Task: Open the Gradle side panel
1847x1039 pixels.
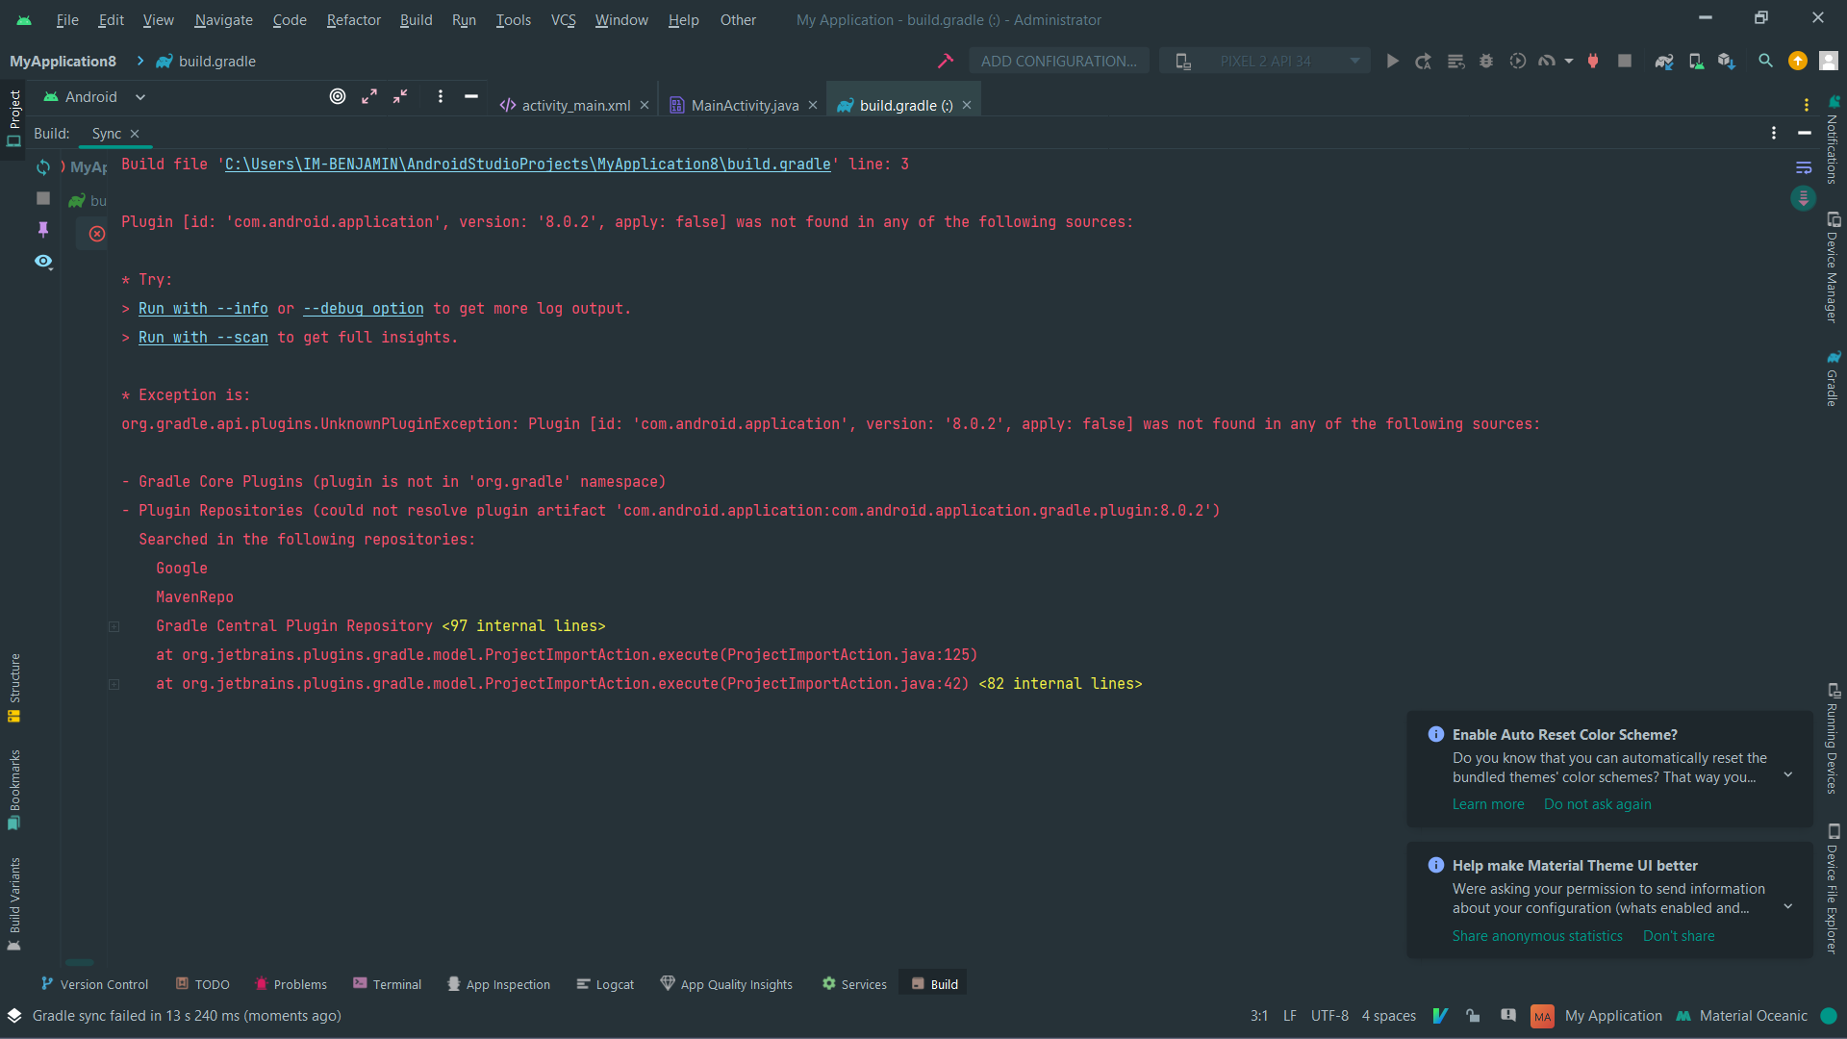Action: coord(1833,378)
